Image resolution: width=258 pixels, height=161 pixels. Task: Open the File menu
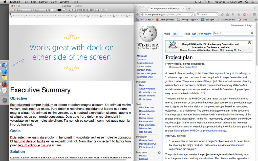[x=26, y=2]
